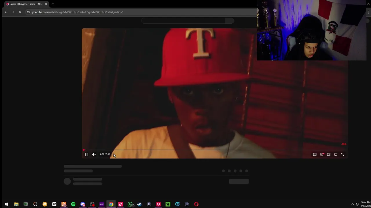This screenshot has height=208, width=371.
Task: Open OBS Studio from the taskbar
Action: (x=92, y=204)
